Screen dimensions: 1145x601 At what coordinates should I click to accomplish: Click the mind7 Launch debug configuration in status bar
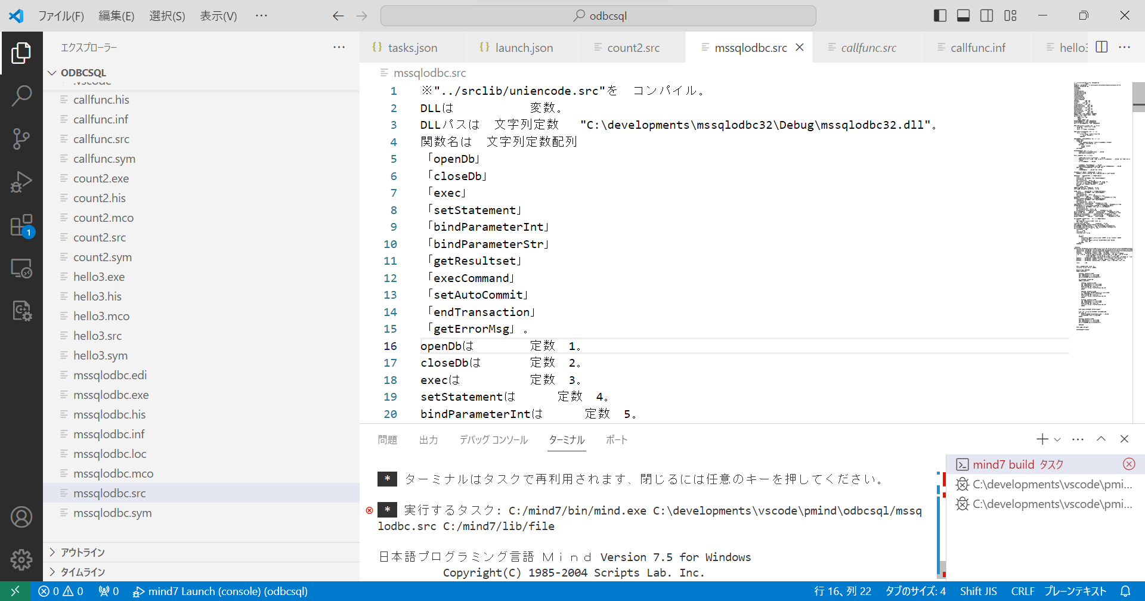(x=220, y=591)
